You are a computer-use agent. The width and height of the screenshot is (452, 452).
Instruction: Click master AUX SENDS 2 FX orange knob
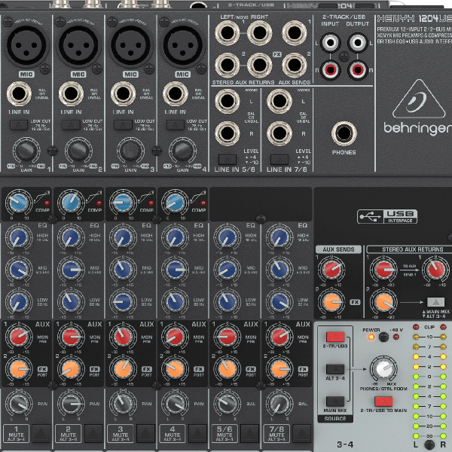331,302
